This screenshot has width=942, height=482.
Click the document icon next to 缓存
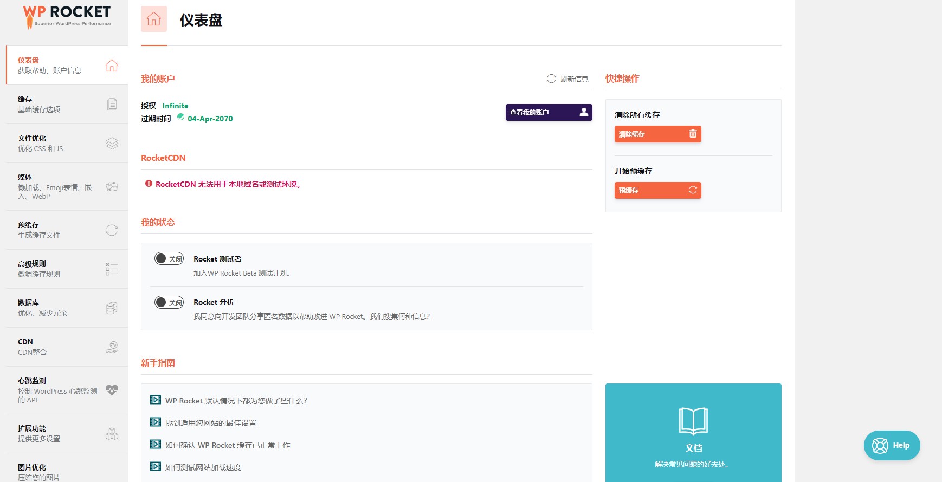(x=112, y=104)
